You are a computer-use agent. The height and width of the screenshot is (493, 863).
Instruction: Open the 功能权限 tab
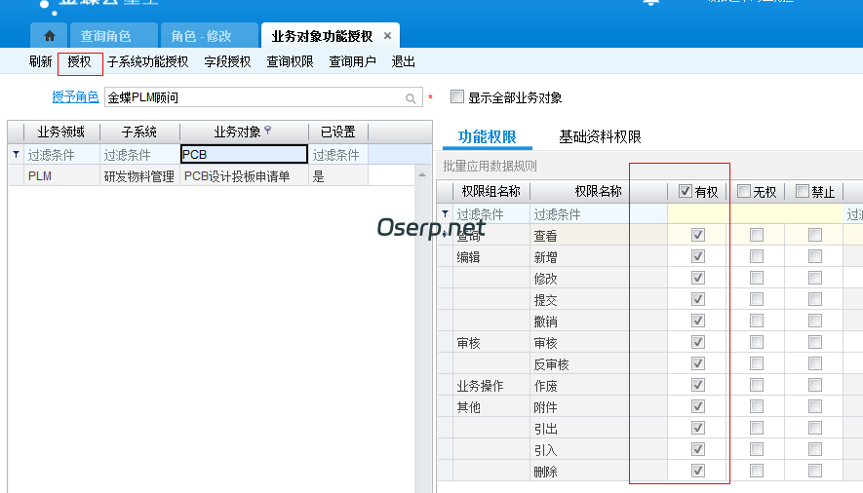click(x=488, y=136)
